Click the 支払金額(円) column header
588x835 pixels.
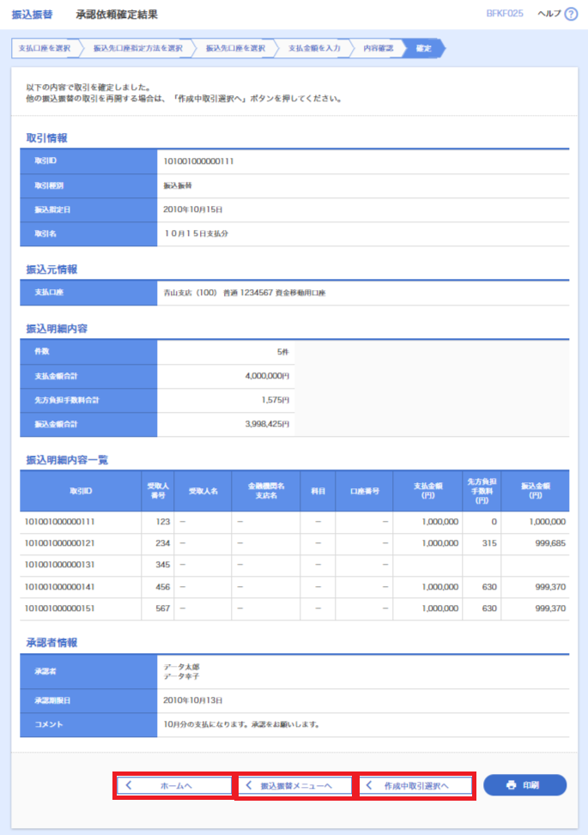pyautogui.click(x=427, y=491)
